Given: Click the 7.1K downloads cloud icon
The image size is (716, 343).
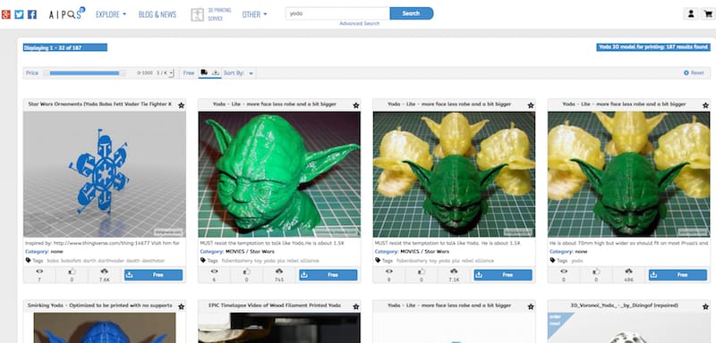Looking at the screenshot, I should click(x=454, y=272).
